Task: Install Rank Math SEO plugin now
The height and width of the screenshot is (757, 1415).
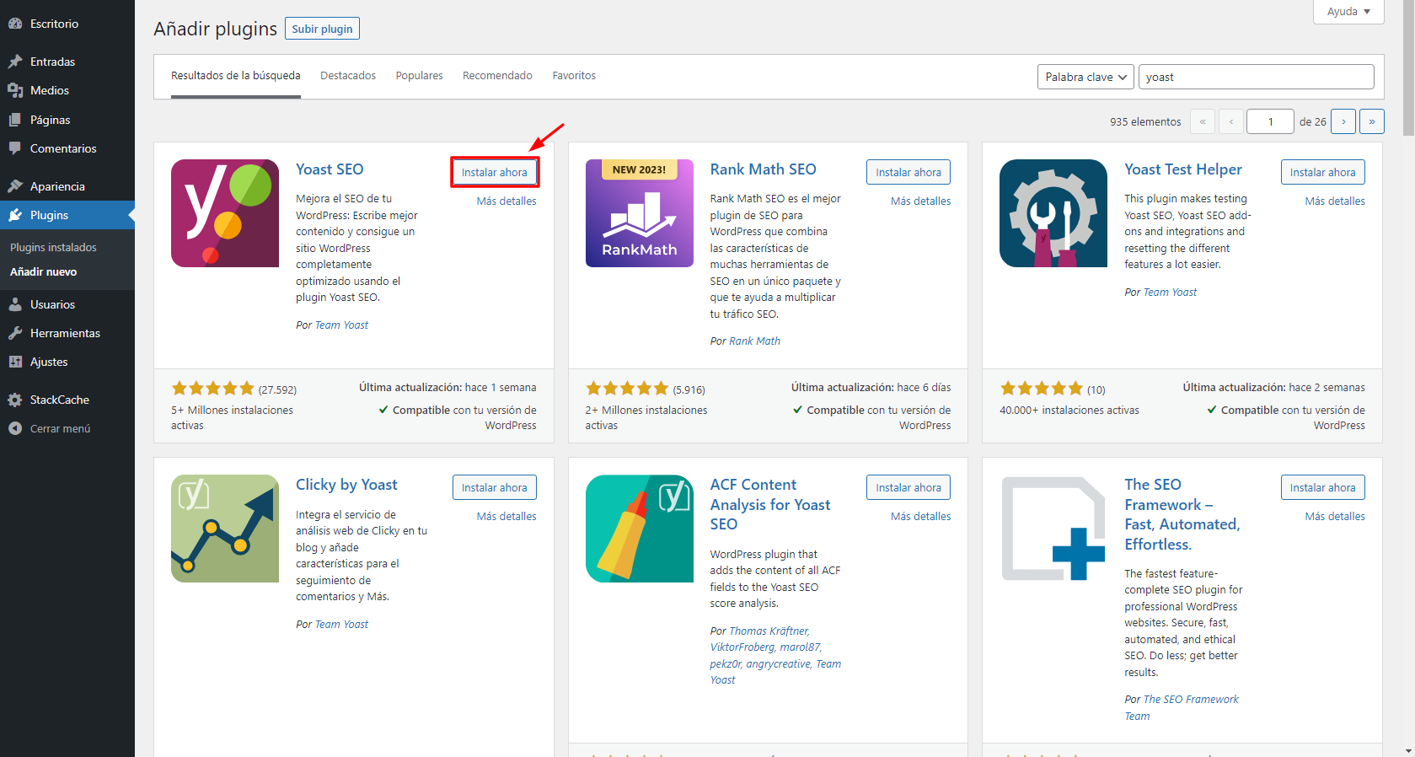Action: pos(908,172)
